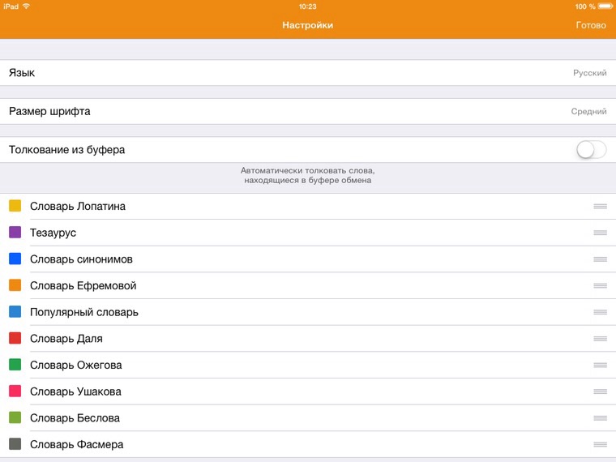The width and height of the screenshot is (616, 462).
Task: Toggle the Толкование из буфера switch
Action: (591, 150)
